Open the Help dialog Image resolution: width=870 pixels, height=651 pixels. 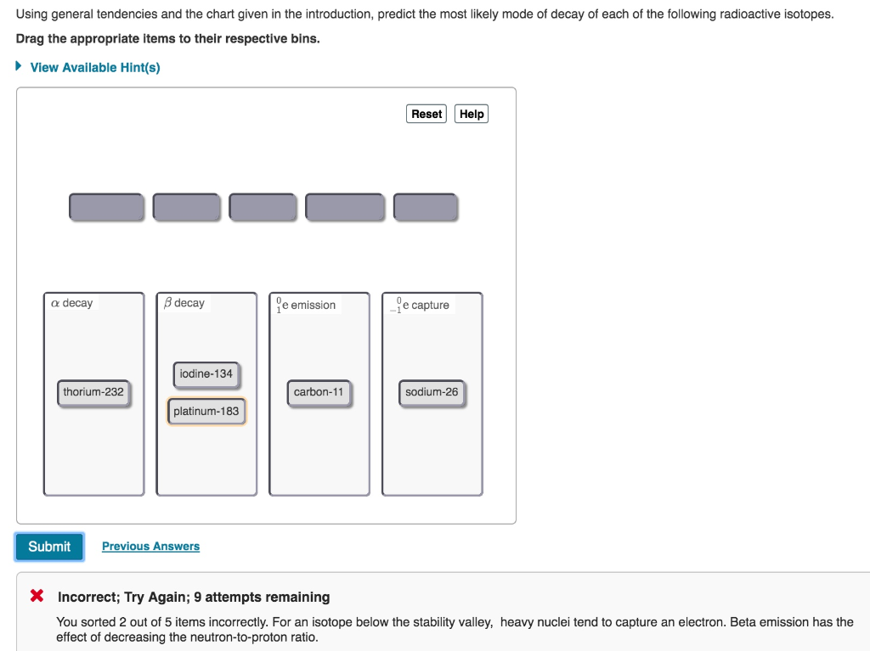click(x=471, y=113)
